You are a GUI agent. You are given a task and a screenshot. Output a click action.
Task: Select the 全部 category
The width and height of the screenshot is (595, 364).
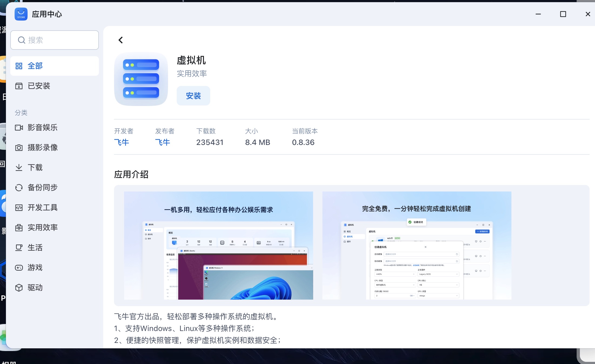pos(55,66)
